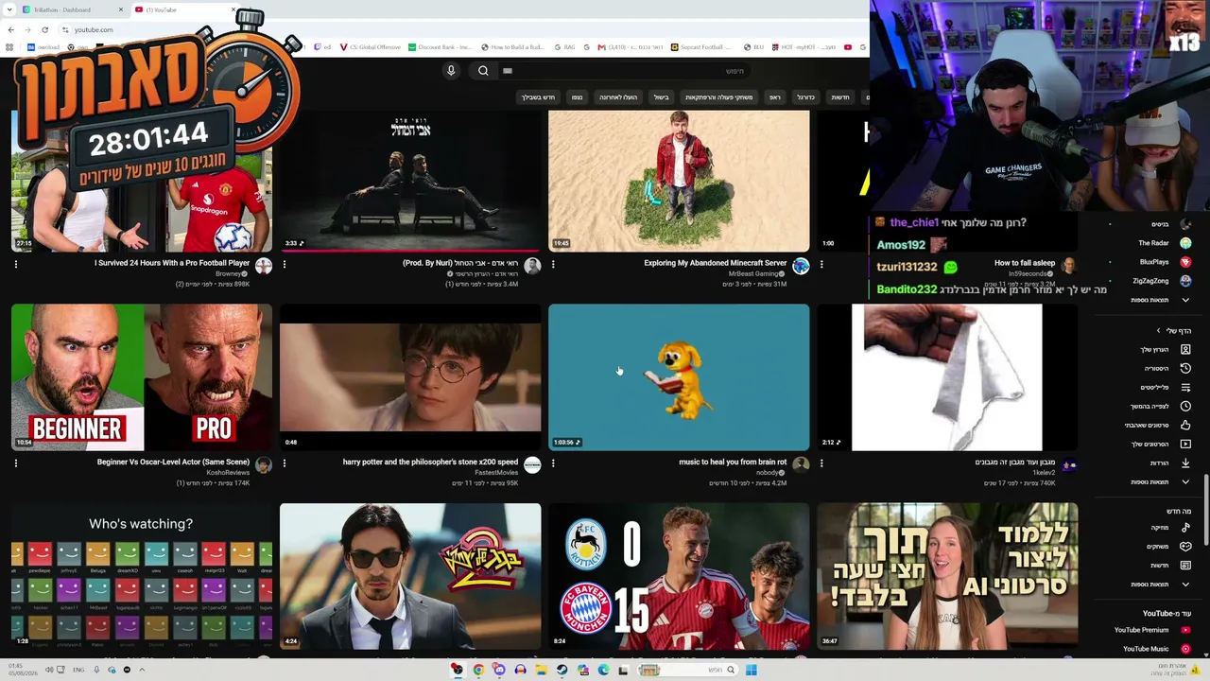Open Music note icon in Explore section
1210x681 pixels.
coord(1185,527)
